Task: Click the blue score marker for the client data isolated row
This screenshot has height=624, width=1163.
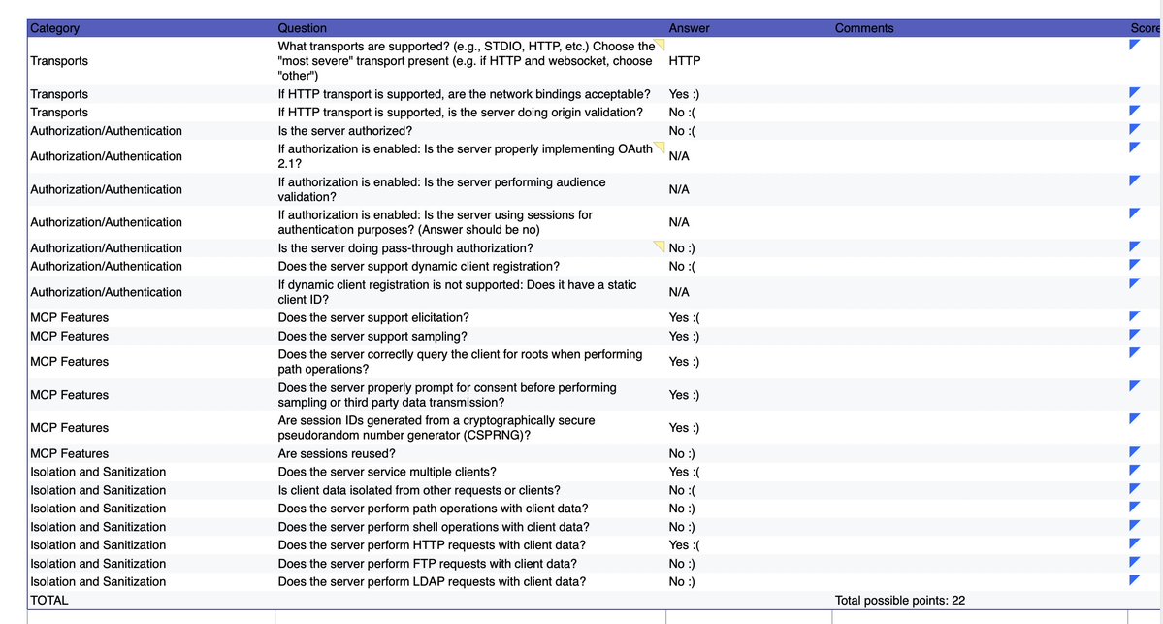Action: [x=1134, y=488]
